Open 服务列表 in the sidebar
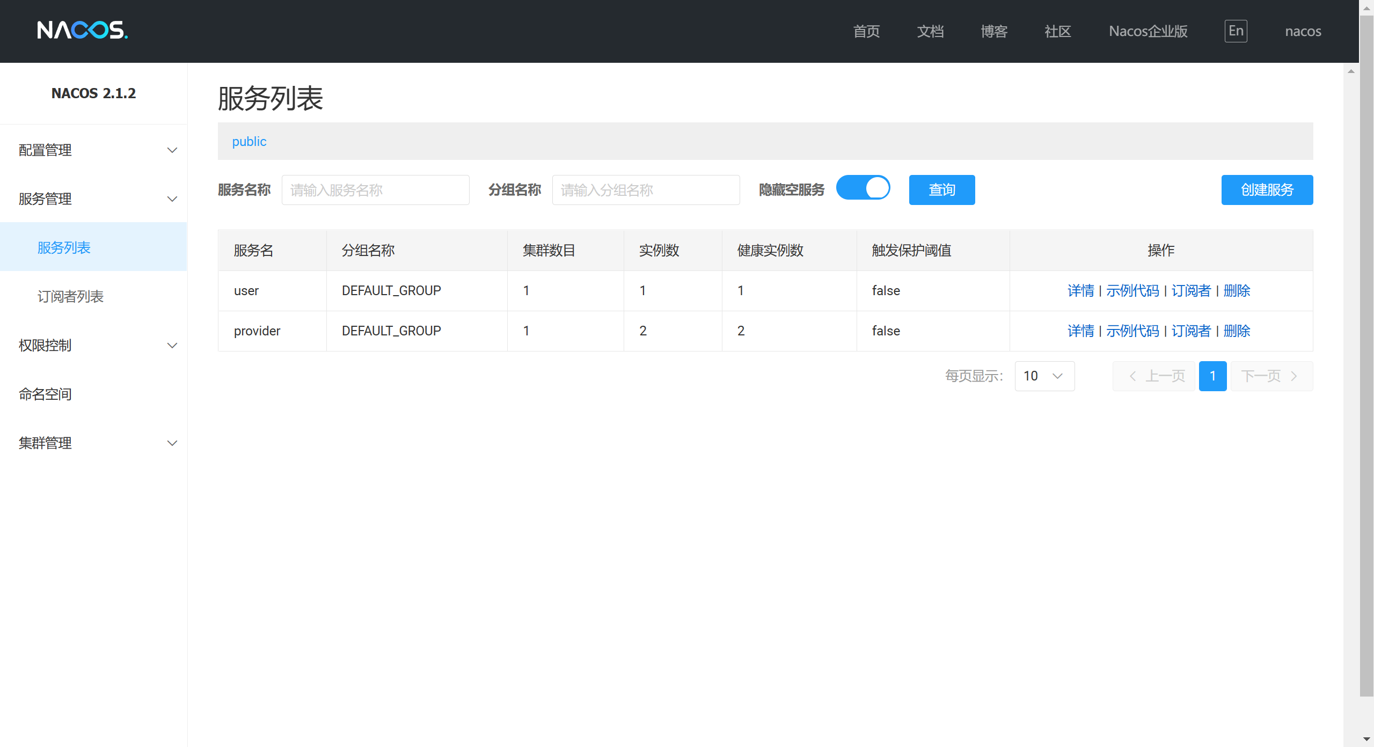The image size is (1374, 747). click(93, 247)
